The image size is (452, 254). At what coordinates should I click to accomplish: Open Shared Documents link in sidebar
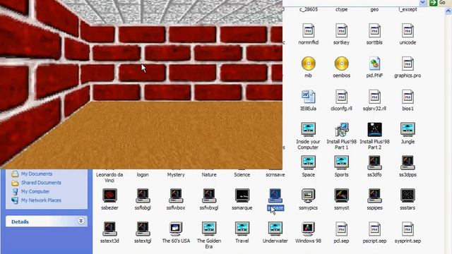(41, 183)
